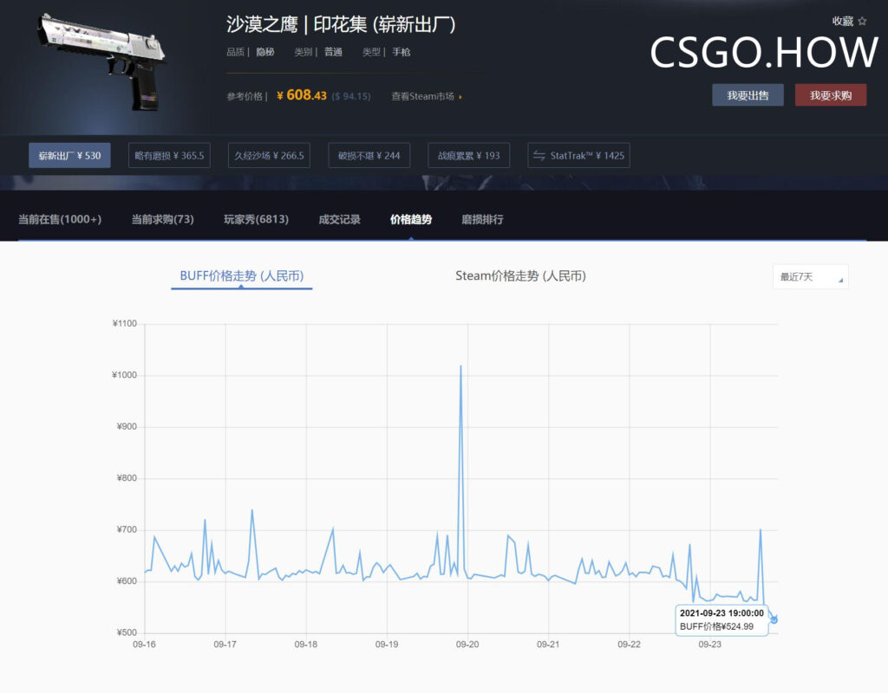Select Steam价格走势 (人民币) chart tab

(520, 276)
